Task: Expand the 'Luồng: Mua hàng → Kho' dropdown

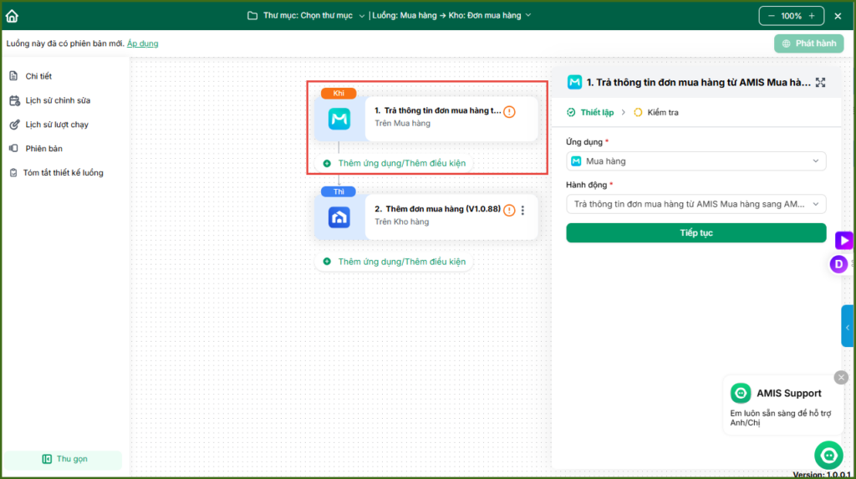Action: click(452, 15)
